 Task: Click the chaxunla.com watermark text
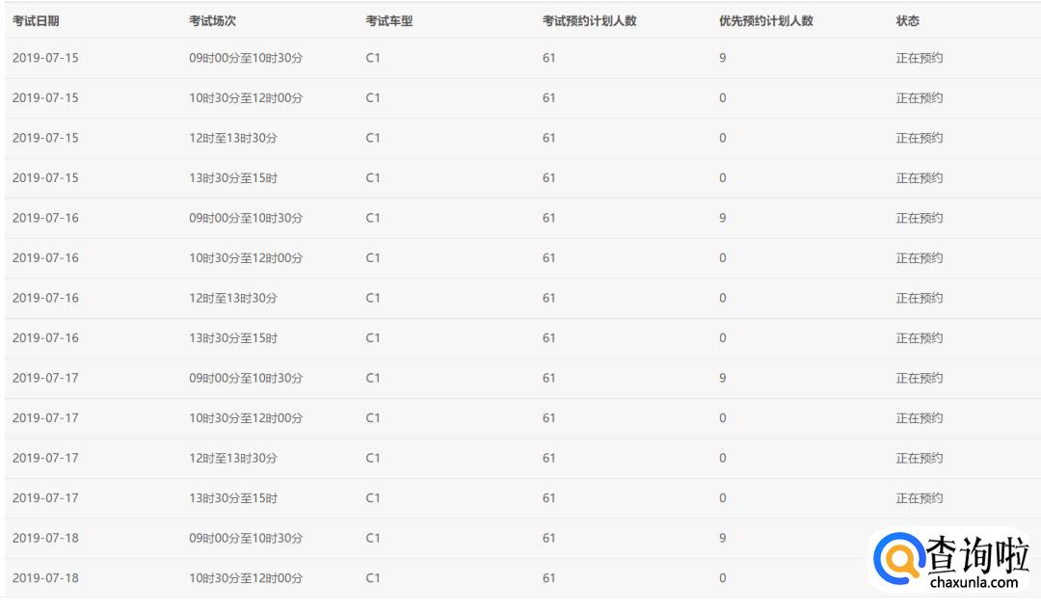tap(974, 582)
